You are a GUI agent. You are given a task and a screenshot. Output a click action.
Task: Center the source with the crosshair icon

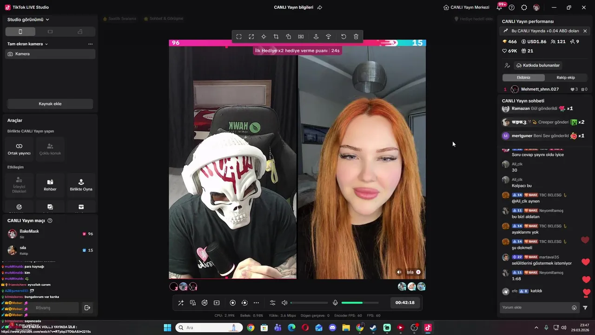264,37
